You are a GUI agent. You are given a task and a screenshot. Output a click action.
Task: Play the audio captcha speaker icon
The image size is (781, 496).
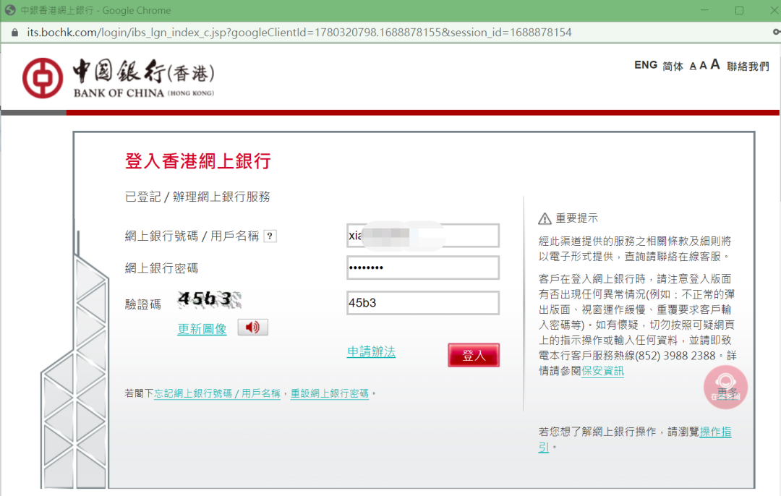click(252, 328)
